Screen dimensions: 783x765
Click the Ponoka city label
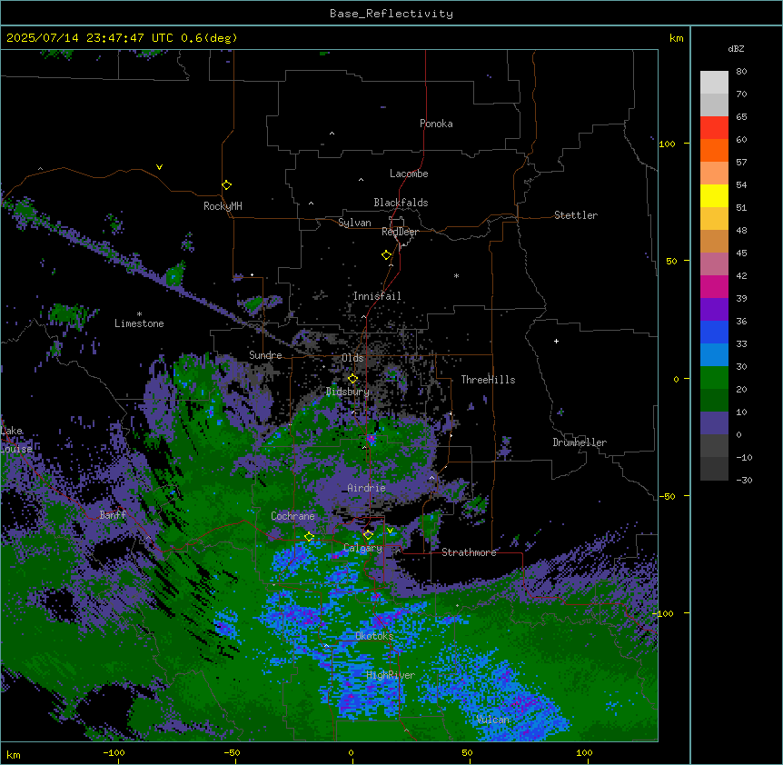(436, 124)
